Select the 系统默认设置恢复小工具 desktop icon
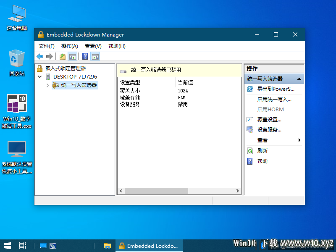The image size is (336, 252). click(x=17, y=157)
